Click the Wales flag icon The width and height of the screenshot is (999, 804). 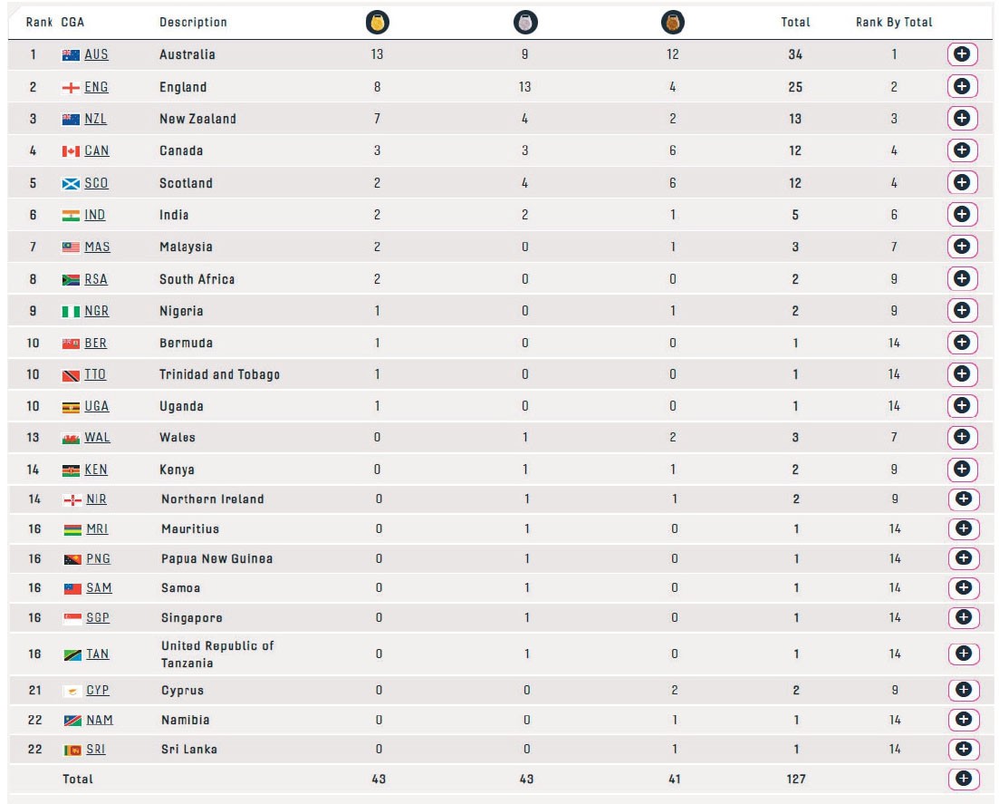pyautogui.click(x=72, y=439)
